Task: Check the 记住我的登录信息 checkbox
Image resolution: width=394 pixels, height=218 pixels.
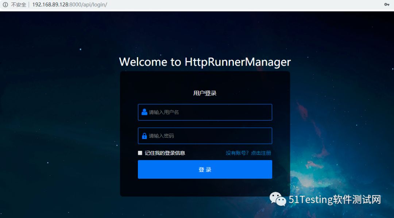Action: [x=140, y=153]
